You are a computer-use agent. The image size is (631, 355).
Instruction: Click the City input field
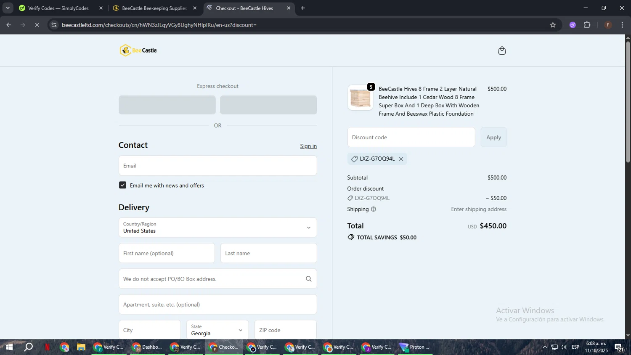[x=150, y=330]
